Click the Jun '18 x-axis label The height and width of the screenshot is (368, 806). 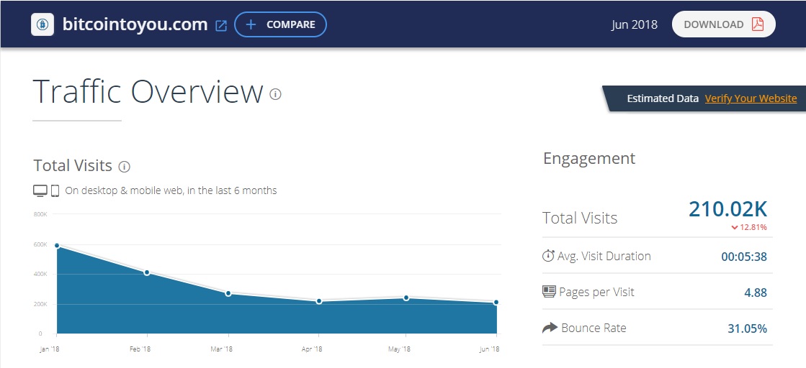[x=489, y=349]
